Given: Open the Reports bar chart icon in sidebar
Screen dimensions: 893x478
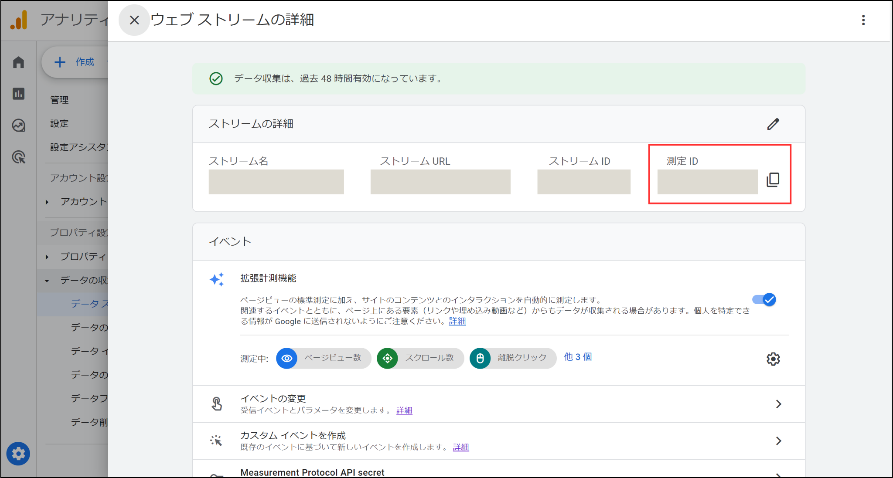Looking at the screenshot, I should pos(18,94).
